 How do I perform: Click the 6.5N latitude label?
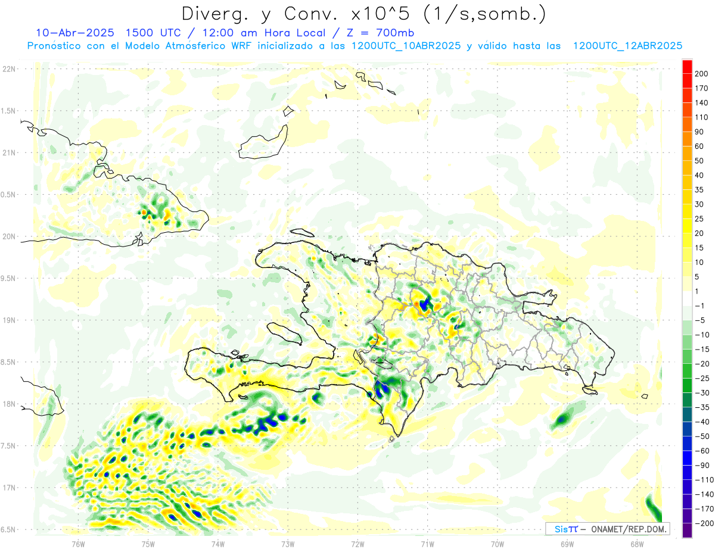[8, 530]
